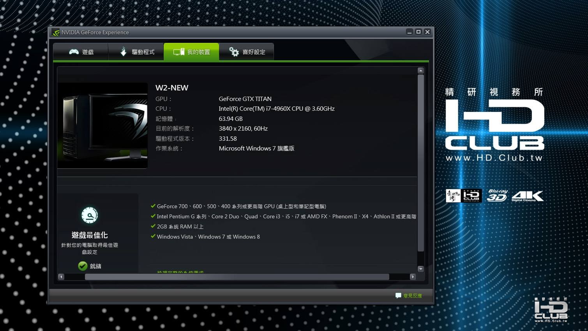Viewport: 588px width, 331px height.
Task: Click the W2-NEW computer thumbnail image
Action: point(102,126)
